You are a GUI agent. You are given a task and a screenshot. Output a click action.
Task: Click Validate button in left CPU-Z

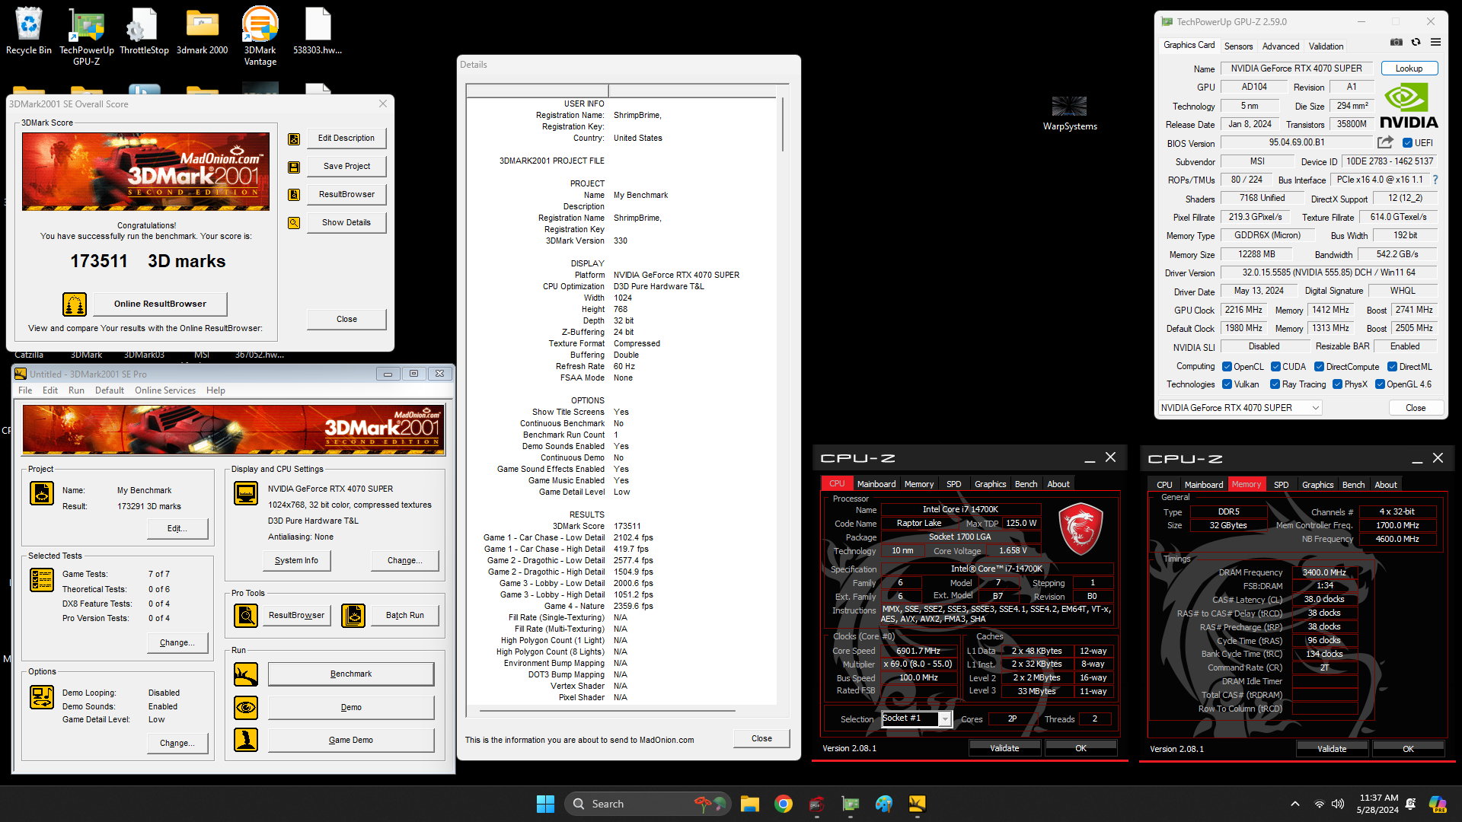click(x=1004, y=749)
